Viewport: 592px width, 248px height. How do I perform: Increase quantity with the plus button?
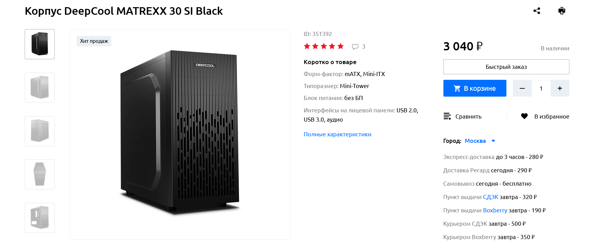(x=560, y=88)
